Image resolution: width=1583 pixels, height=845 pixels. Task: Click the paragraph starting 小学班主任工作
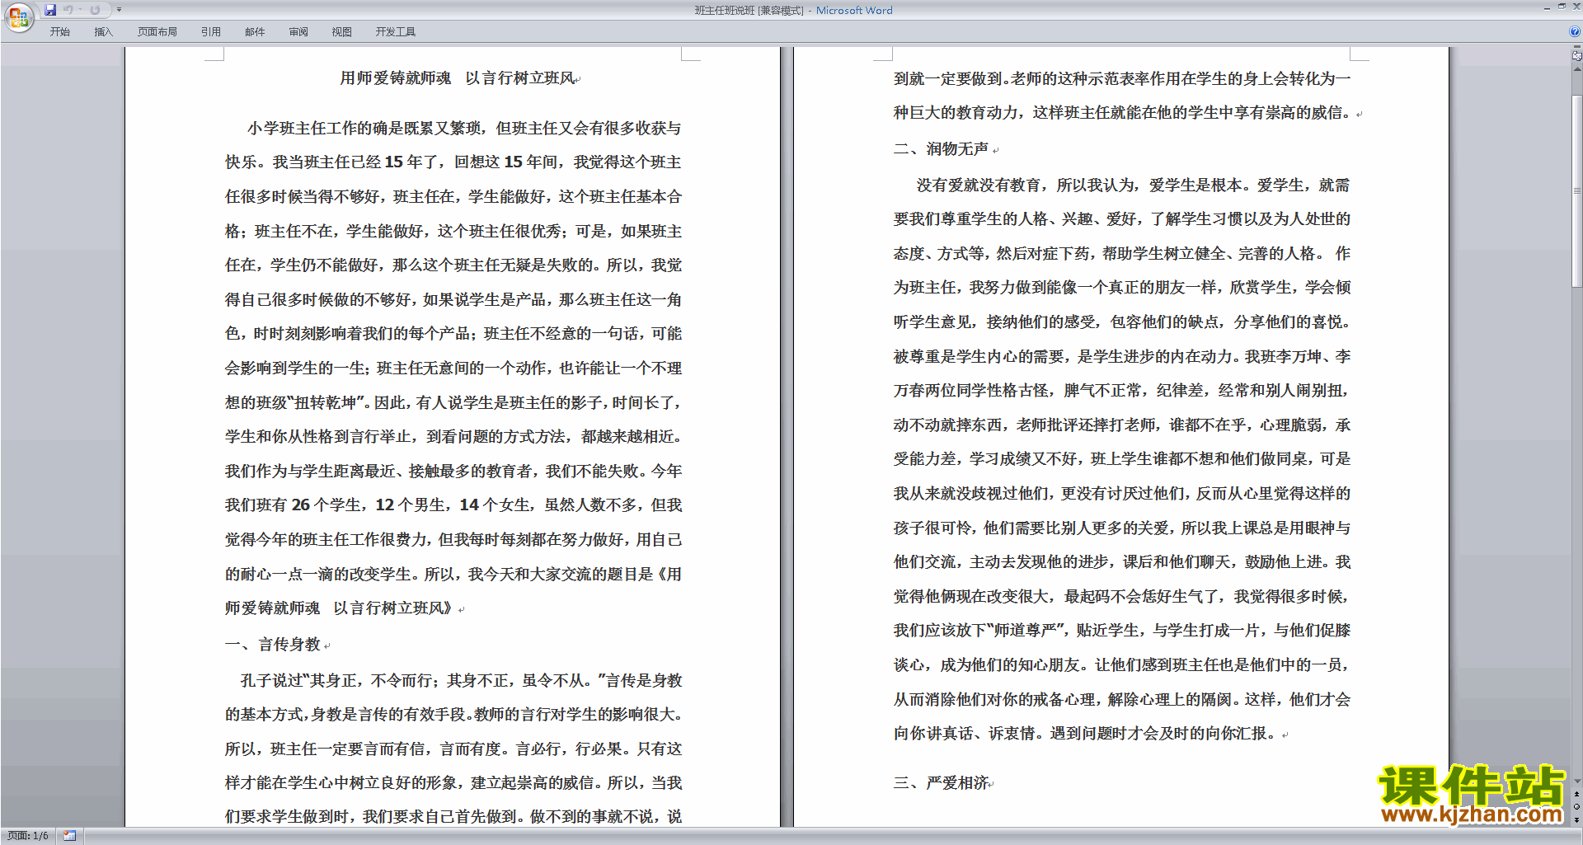pyautogui.click(x=453, y=369)
